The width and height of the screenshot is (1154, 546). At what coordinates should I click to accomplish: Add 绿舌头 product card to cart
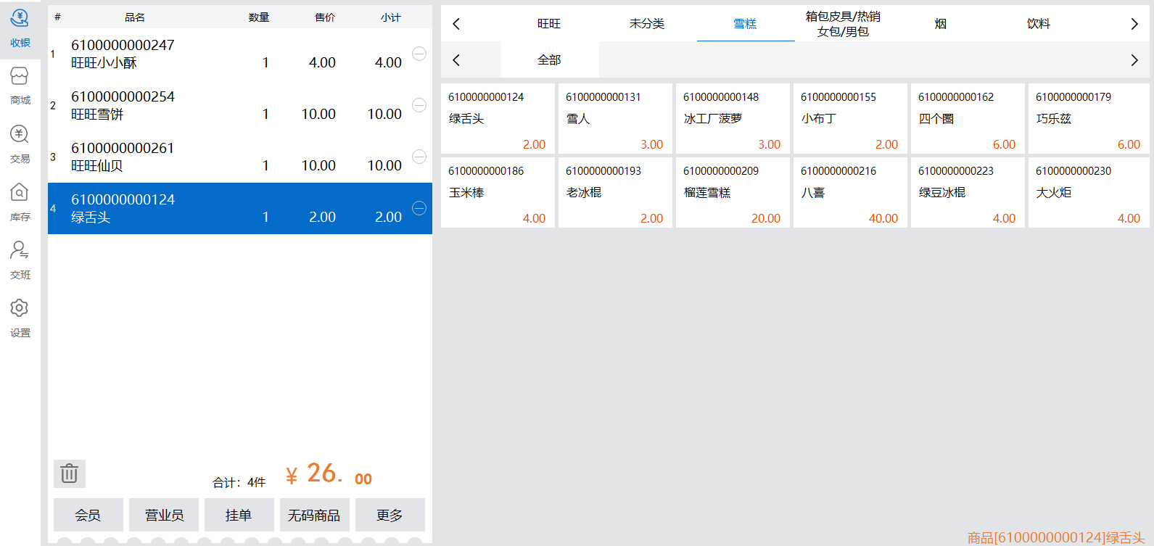coord(498,119)
